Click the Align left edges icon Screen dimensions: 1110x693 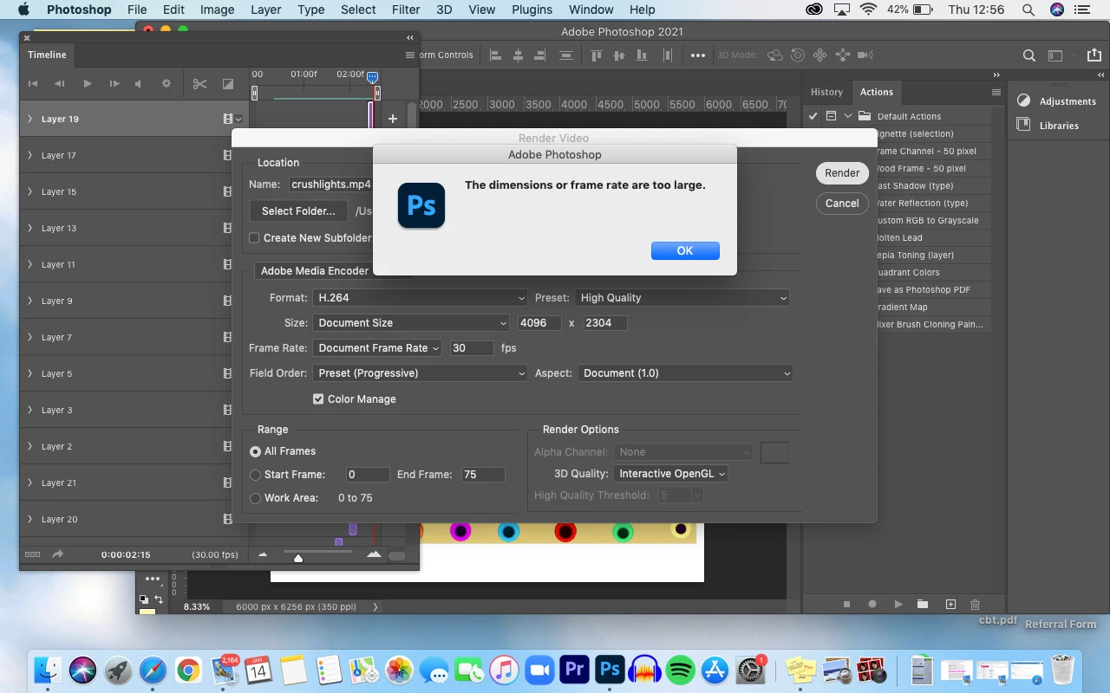[x=495, y=55]
